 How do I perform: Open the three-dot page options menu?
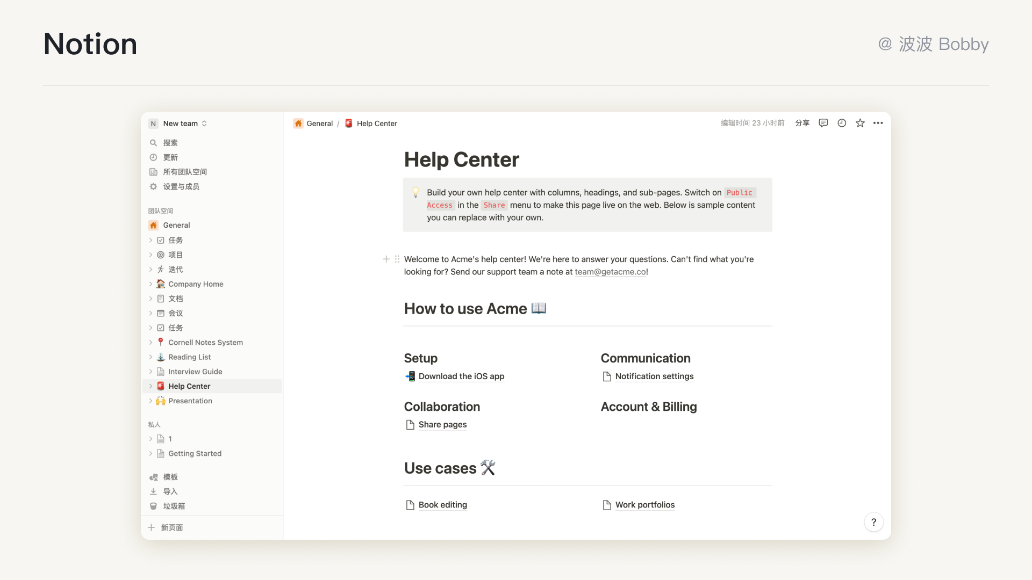878,123
